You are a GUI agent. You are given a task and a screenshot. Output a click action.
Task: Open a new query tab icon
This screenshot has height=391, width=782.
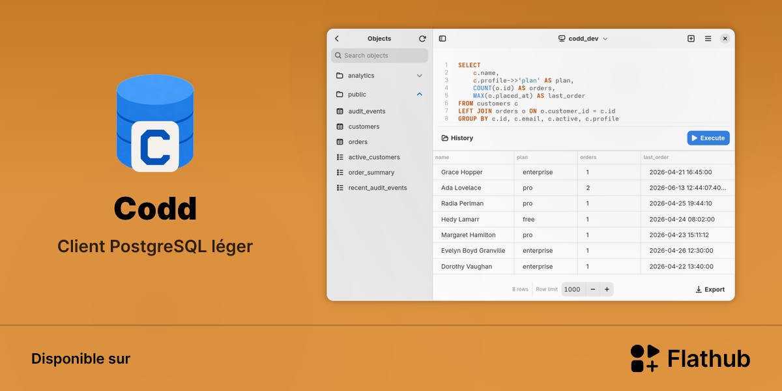[x=691, y=38]
